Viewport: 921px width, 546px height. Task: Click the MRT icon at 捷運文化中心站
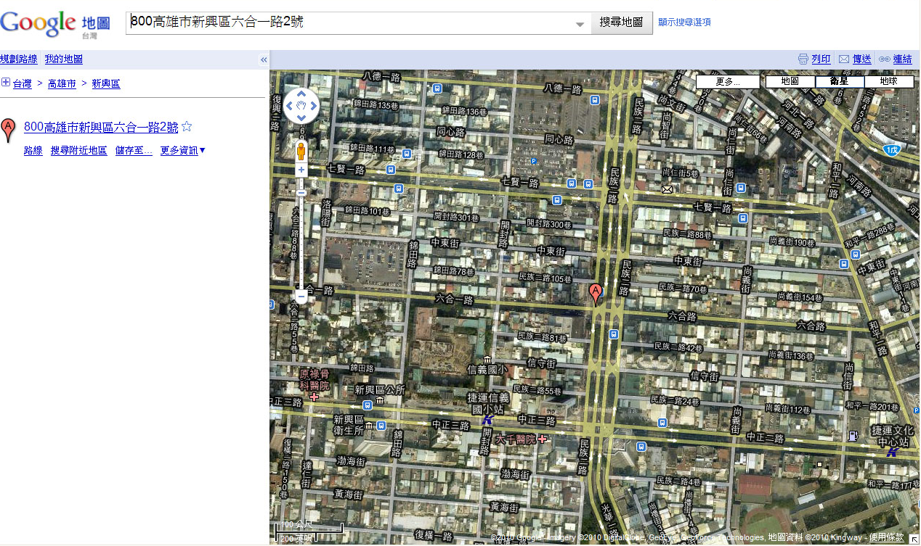(892, 452)
